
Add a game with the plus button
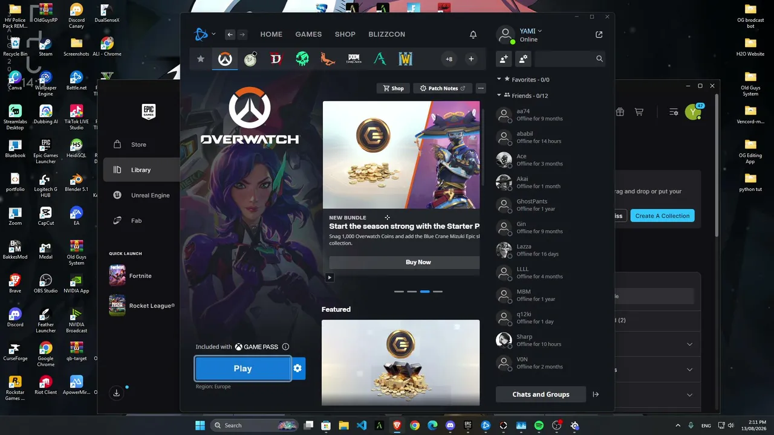[x=471, y=59]
